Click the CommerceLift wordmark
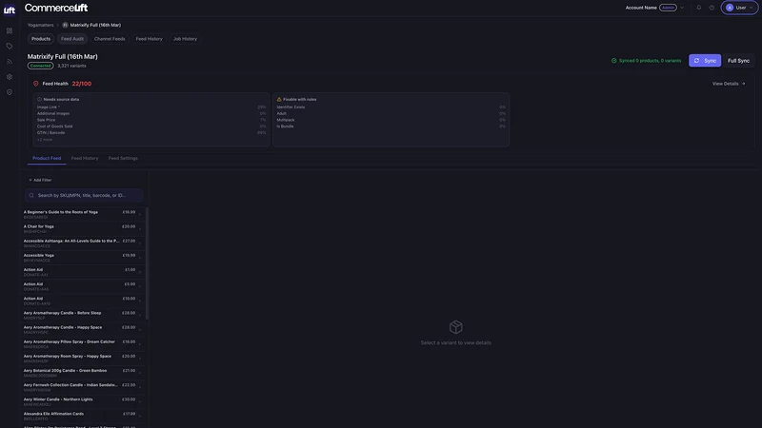This screenshot has height=428, width=762. 56,8
